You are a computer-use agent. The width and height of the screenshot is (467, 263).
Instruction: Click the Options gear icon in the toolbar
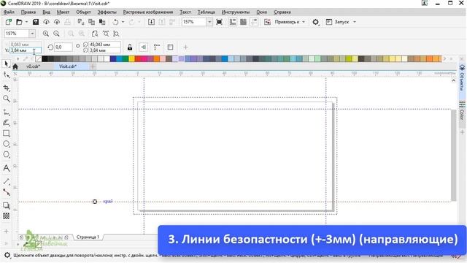pos(315,22)
